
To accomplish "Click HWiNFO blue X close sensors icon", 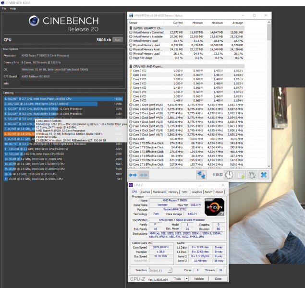I will click(x=264, y=175).
